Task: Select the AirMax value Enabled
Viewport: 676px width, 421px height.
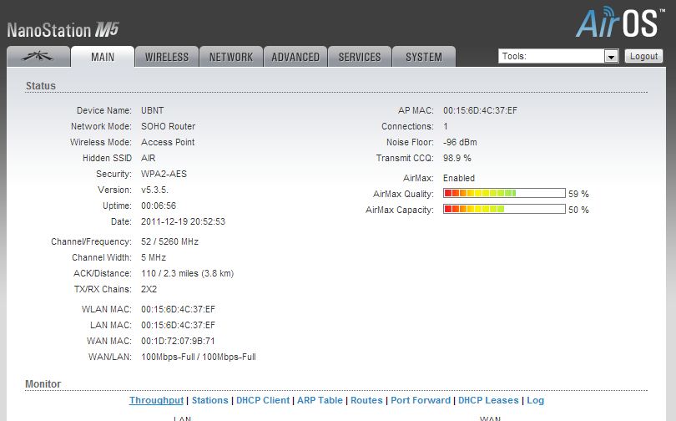Action: tap(459, 178)
